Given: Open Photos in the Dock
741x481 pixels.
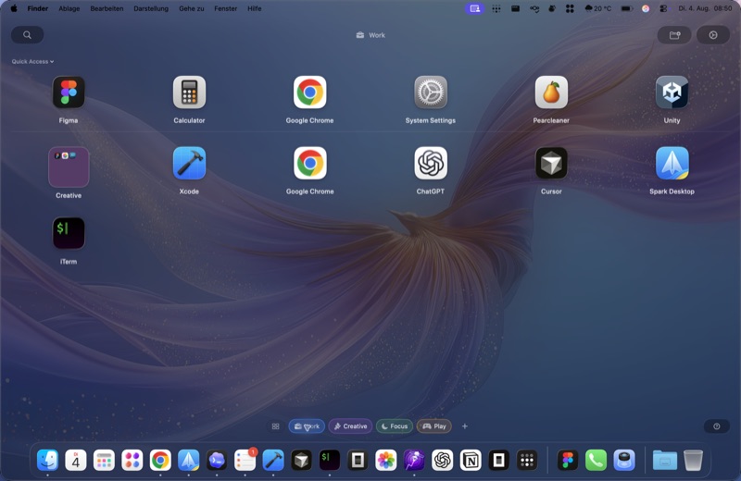Looking at the screenshot, I should (386, 461).
